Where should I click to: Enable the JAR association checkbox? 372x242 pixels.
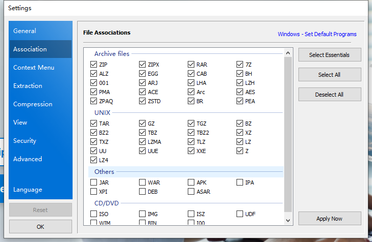[93, 183]
